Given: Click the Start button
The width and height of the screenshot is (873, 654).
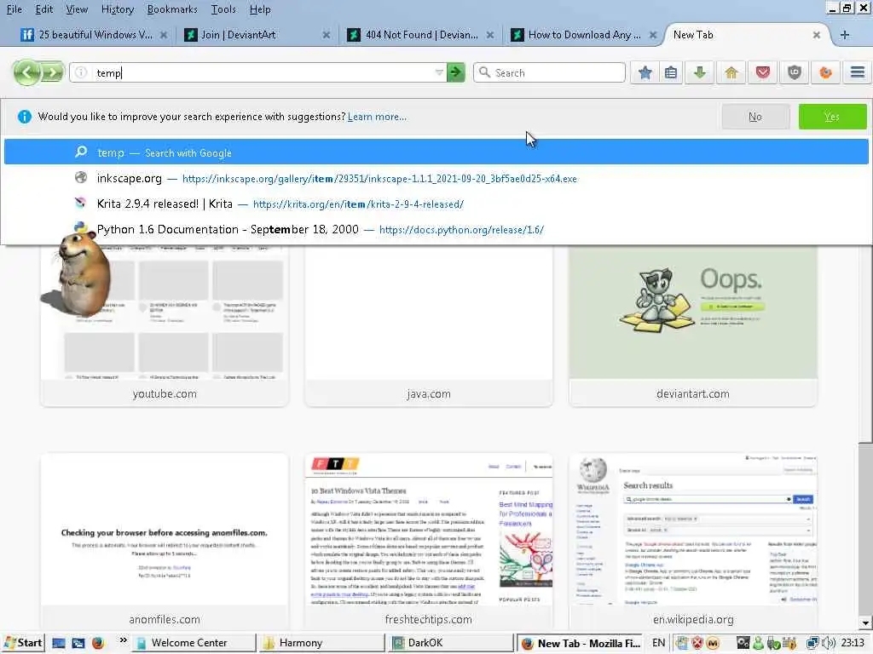Looking at the screenshot, I should pyautogui.click(x=23, y=643).
